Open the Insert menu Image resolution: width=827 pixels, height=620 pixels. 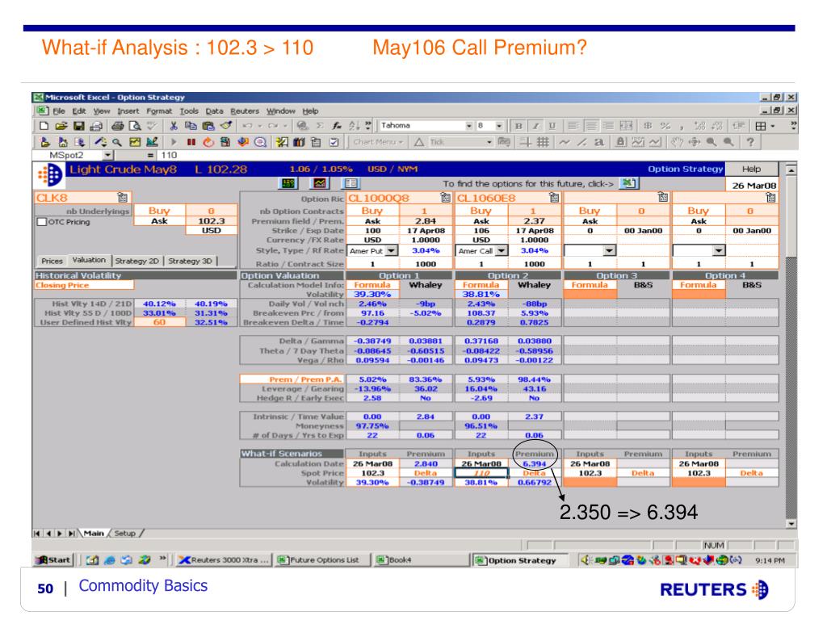point(128,111)
